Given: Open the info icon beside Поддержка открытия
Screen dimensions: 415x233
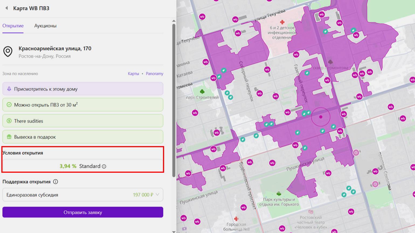Looking at the screenshot, I should 56,182.
